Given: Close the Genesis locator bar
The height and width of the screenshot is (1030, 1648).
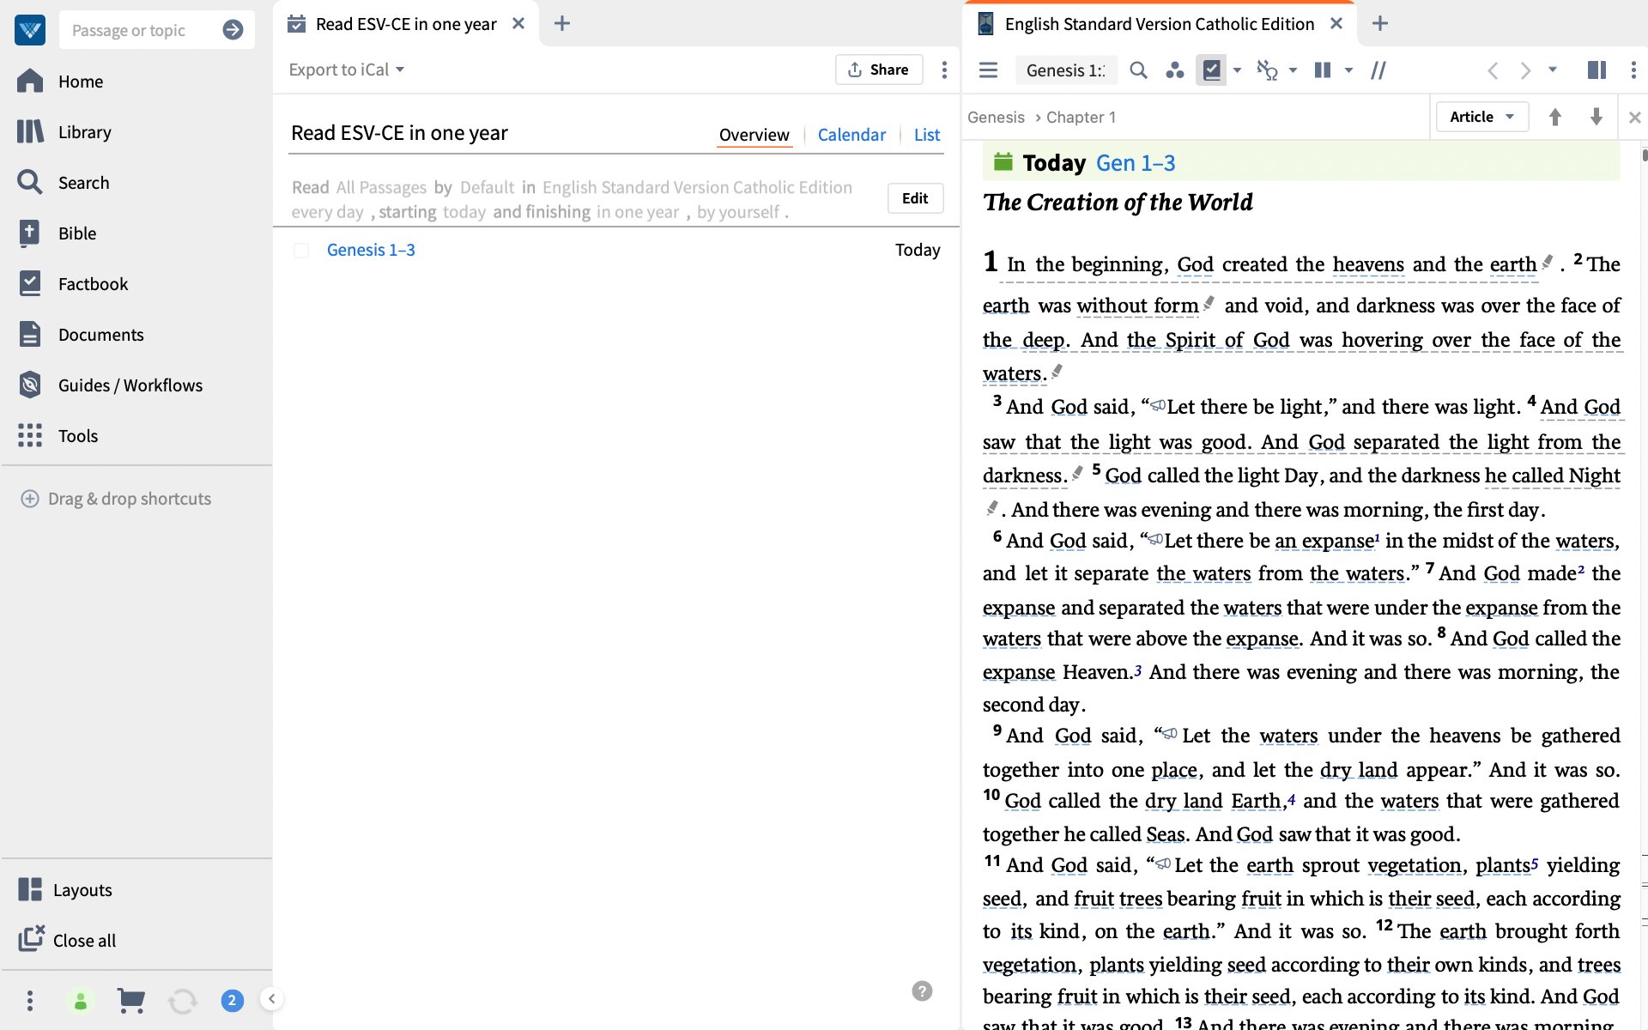Looking at the screenshot, I should point(1634,118).
